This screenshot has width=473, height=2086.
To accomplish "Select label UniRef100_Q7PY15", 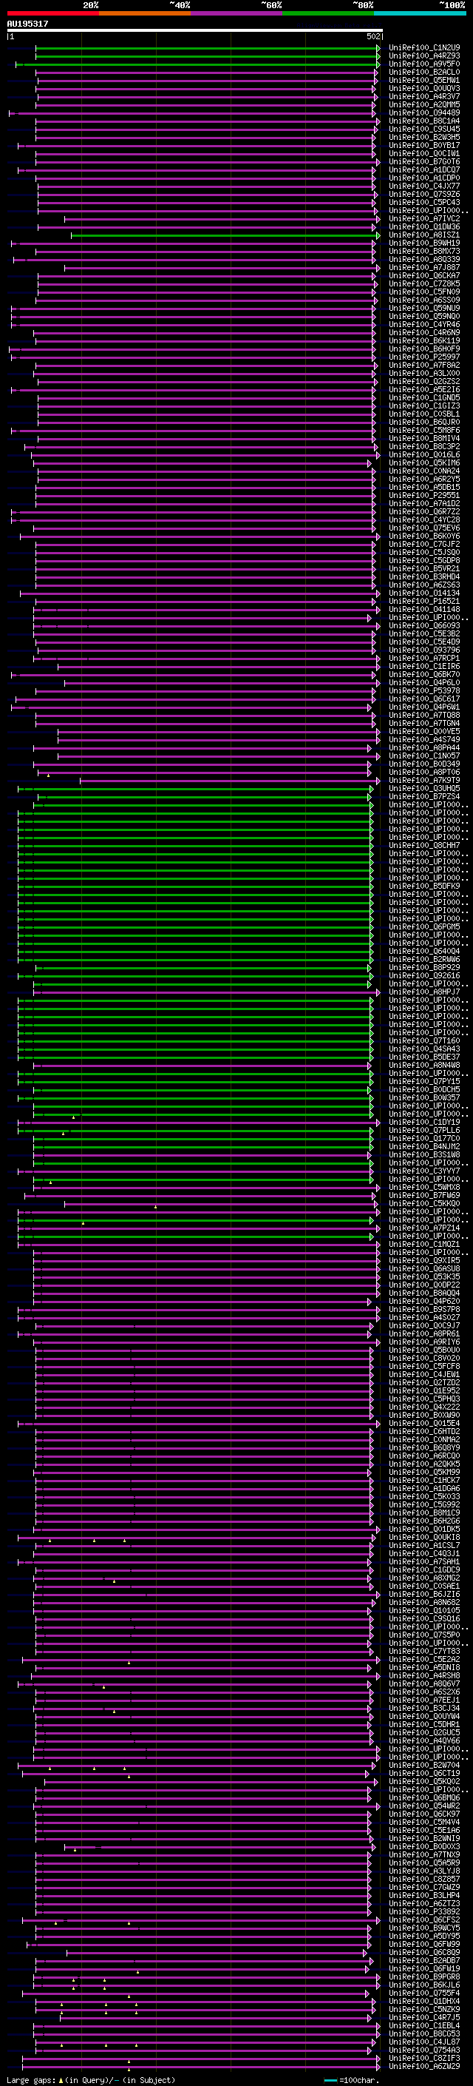I will (x=424, y=1082).
